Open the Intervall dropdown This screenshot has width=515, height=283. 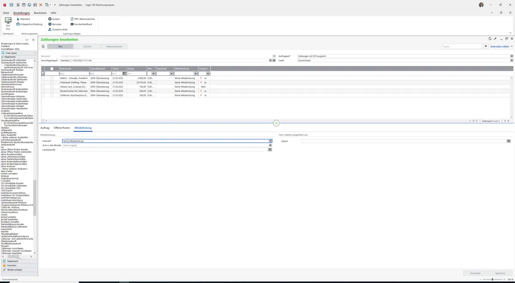click(x=270, y=141)
